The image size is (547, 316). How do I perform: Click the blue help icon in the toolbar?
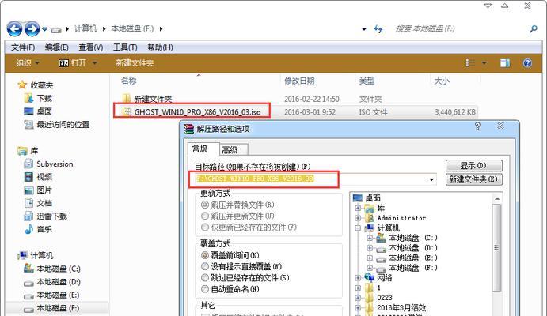click(527, 63)
